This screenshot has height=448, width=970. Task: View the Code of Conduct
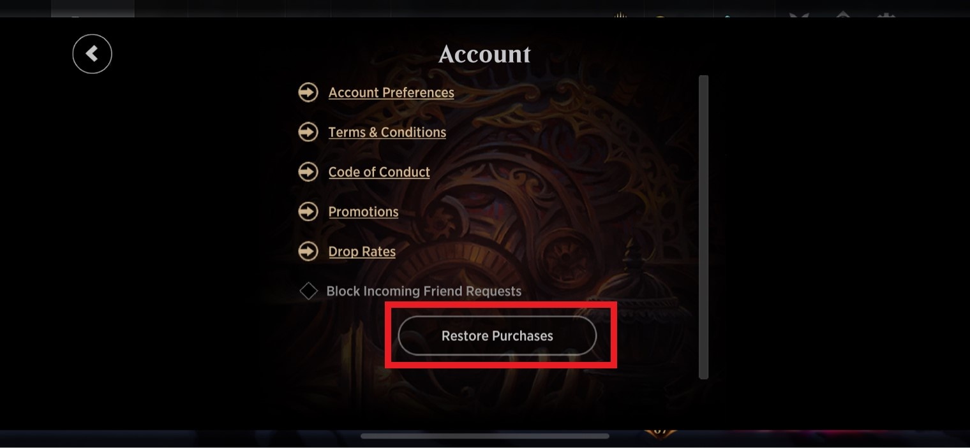pos(378,171)
